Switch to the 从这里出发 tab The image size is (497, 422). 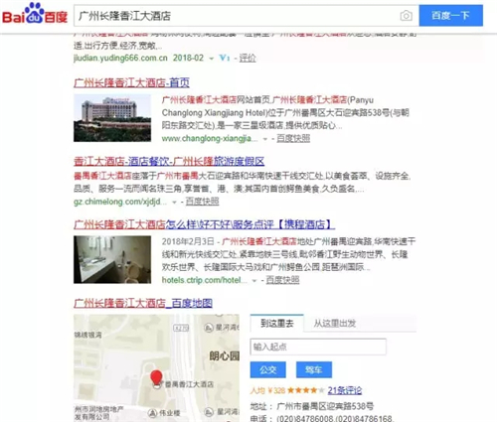pos(335,323)
